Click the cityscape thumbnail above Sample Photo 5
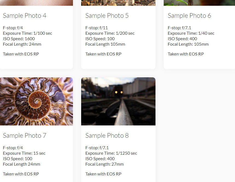The image size is (235, 182). click(x=118, y=3)
